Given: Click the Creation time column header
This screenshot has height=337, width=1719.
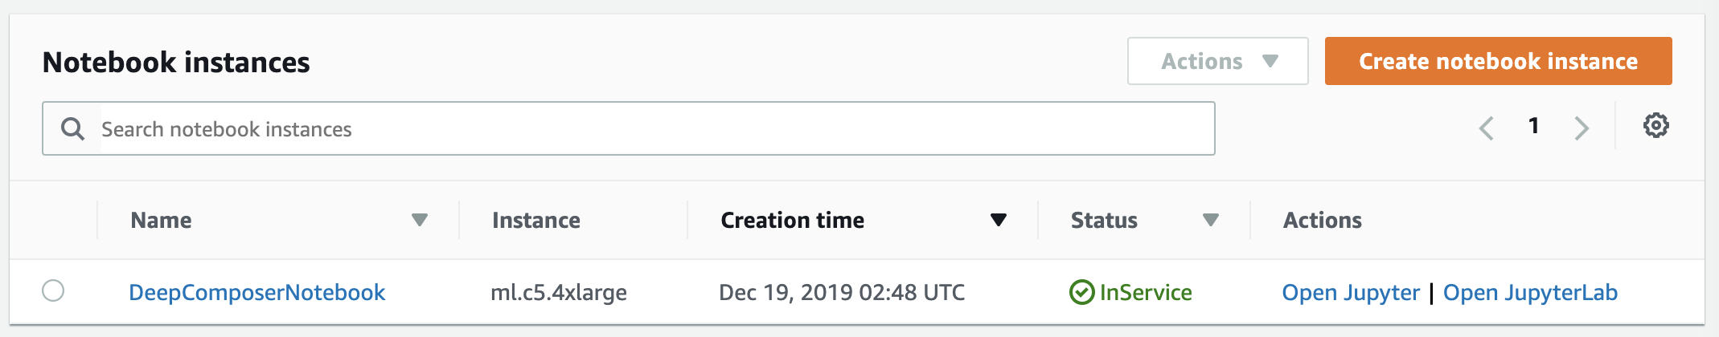Looking at the screenshot, I should pos(792,221).
